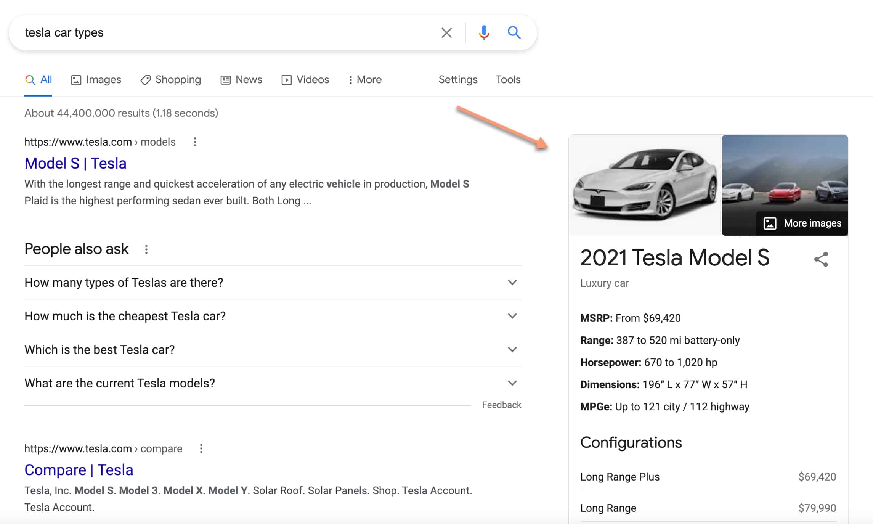
Task: Open the Compare | Tesla result
Action: point(79,470)
